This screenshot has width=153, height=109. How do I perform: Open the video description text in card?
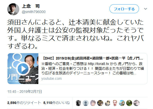click(93, 68)
